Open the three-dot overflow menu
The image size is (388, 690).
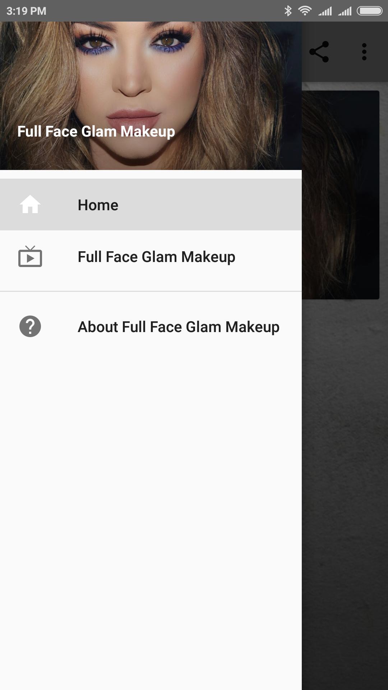click(364, 52)
